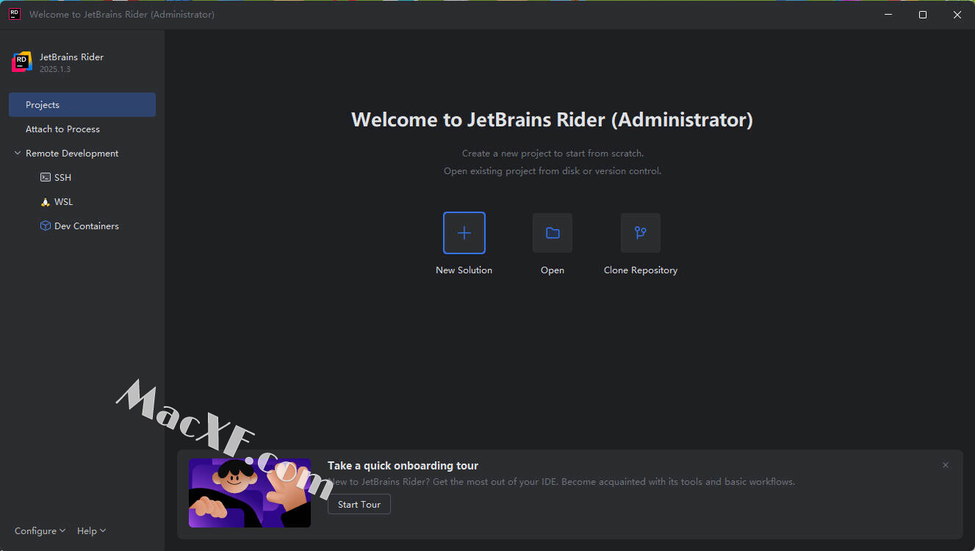
Task: Click the Dev Containers cube icon
Action: [x=46, y=226]
